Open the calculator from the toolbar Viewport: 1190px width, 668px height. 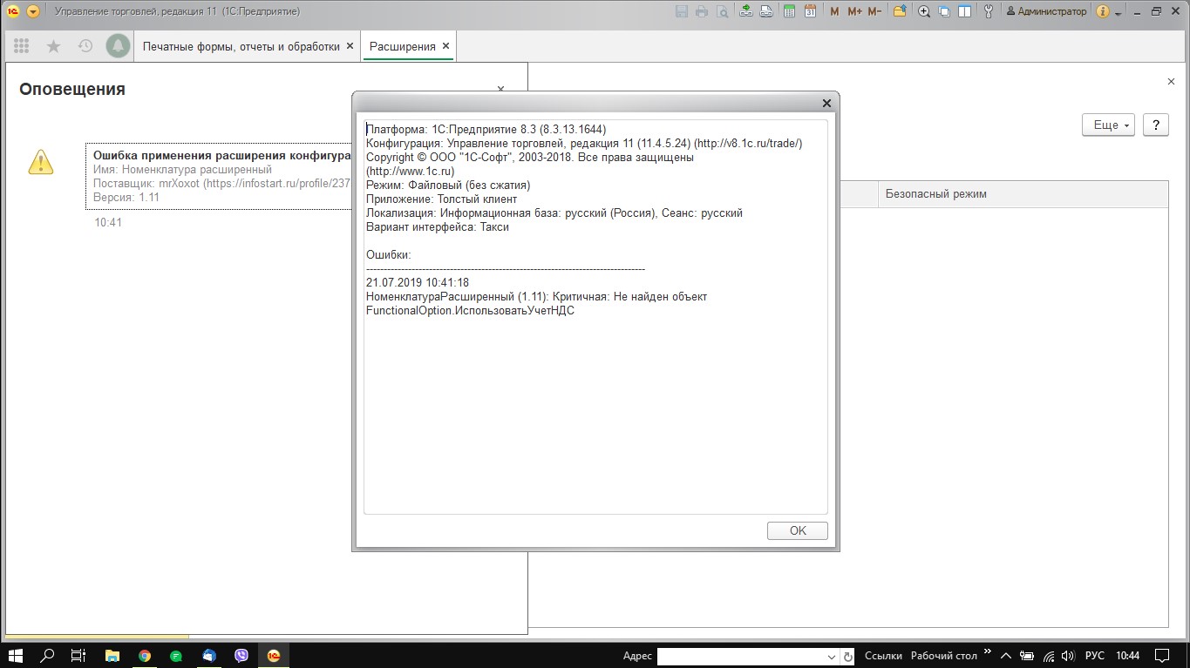point(789,12)
